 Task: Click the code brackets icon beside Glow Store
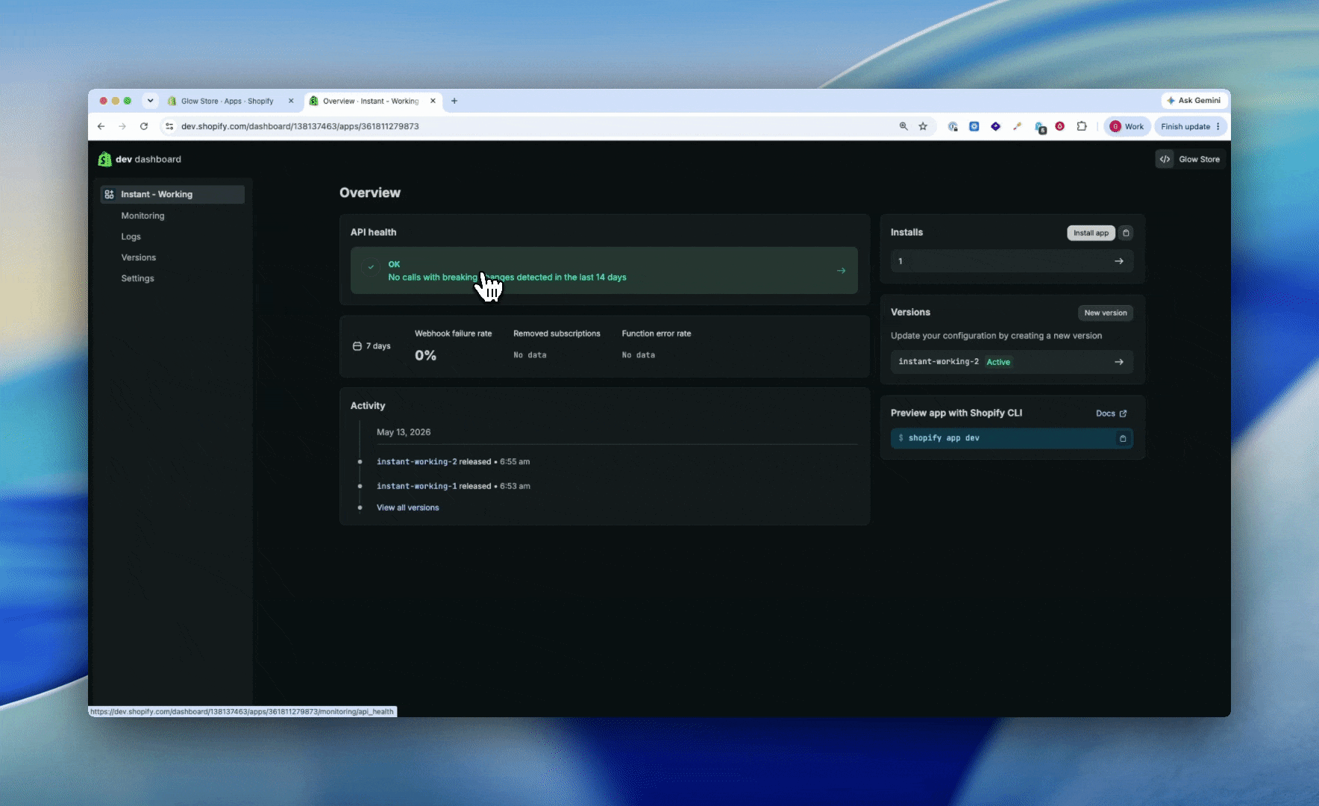[x=1165, y=159]
